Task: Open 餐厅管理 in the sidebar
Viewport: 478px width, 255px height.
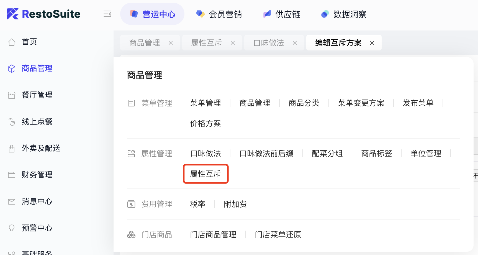Action: pyautogui.click(x=37, y=95)
